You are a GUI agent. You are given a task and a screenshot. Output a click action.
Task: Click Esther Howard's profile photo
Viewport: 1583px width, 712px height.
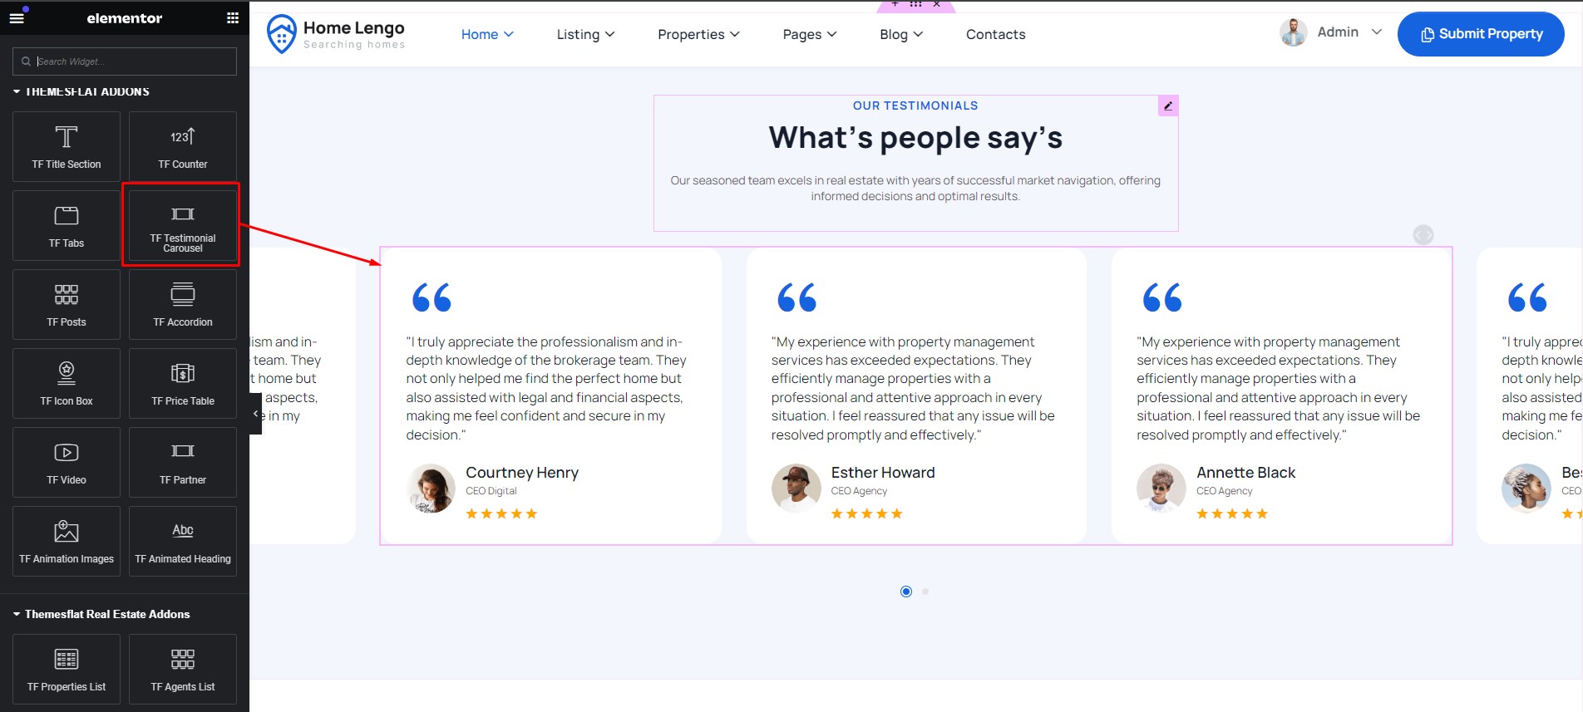(796, 489)
